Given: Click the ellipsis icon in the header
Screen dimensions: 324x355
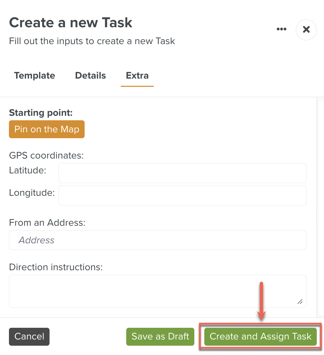Looking at the screenshot, I should click(x=281, y=29).
